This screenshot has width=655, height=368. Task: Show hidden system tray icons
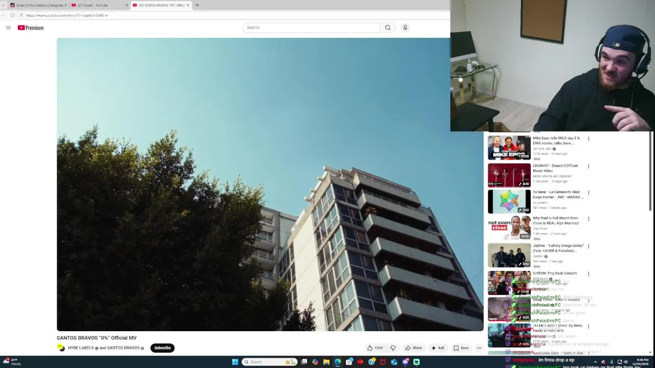pos(595,362)
